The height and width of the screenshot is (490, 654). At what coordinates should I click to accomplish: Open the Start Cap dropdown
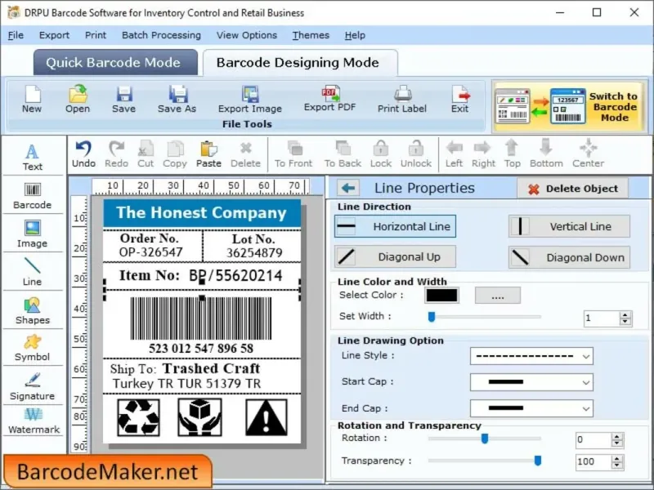coord(531,382)
